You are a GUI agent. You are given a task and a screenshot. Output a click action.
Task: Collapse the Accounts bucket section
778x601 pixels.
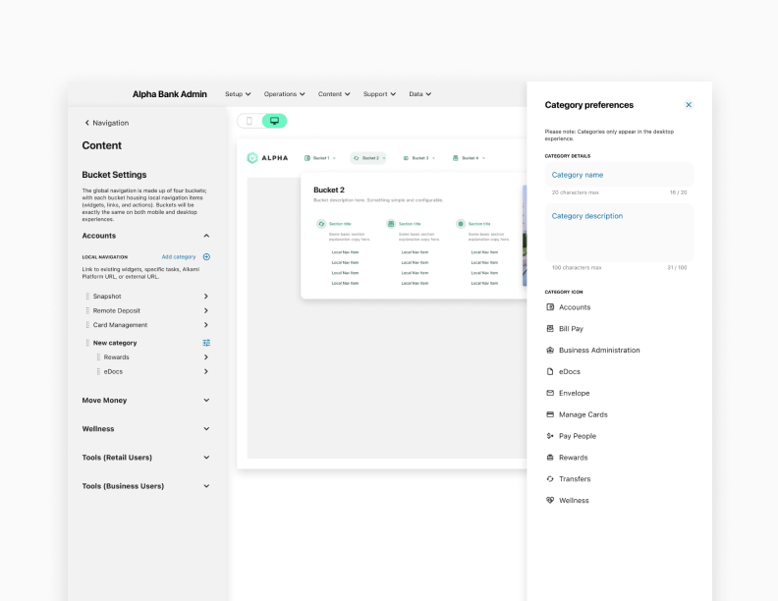[x=206, y=236]
